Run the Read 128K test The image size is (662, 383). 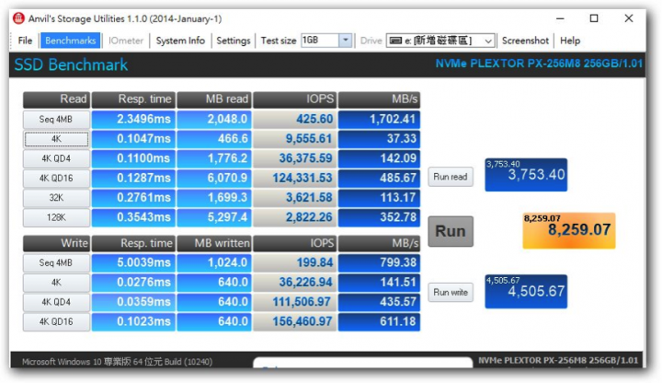coord(56,217)
